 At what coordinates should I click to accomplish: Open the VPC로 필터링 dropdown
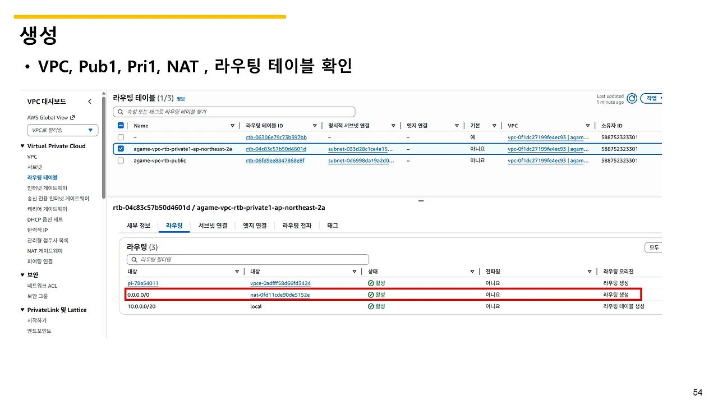tap(62, 130)
